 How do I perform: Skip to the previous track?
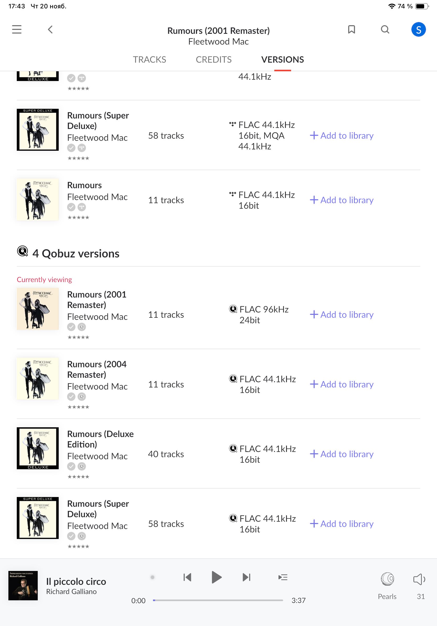[187, 577]
